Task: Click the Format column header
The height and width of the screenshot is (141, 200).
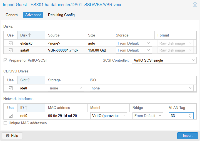Action: (175, 35)
